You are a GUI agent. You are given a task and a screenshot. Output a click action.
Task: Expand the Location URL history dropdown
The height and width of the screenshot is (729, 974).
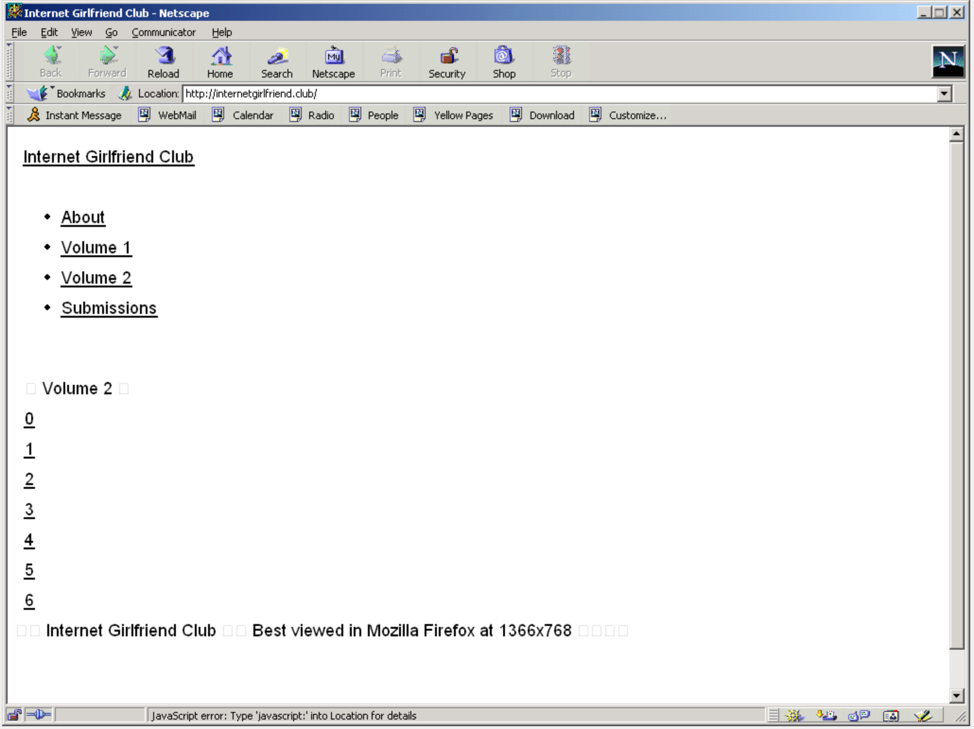tap(944, 94)
